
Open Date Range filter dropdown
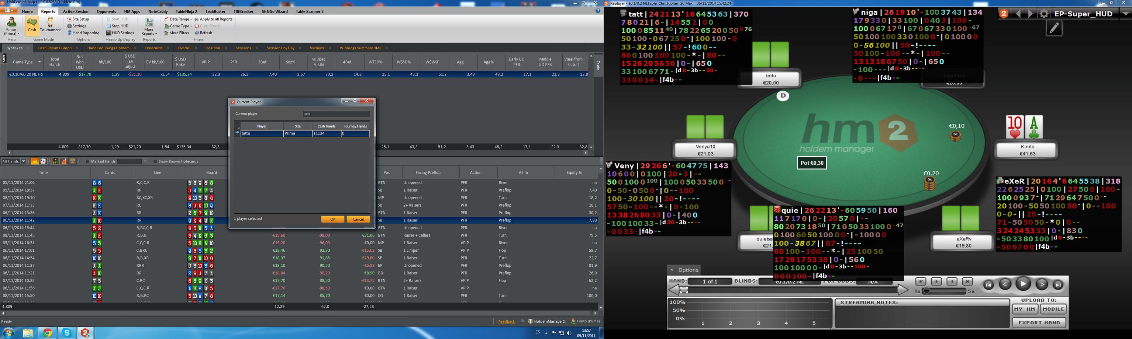point(178,19)
